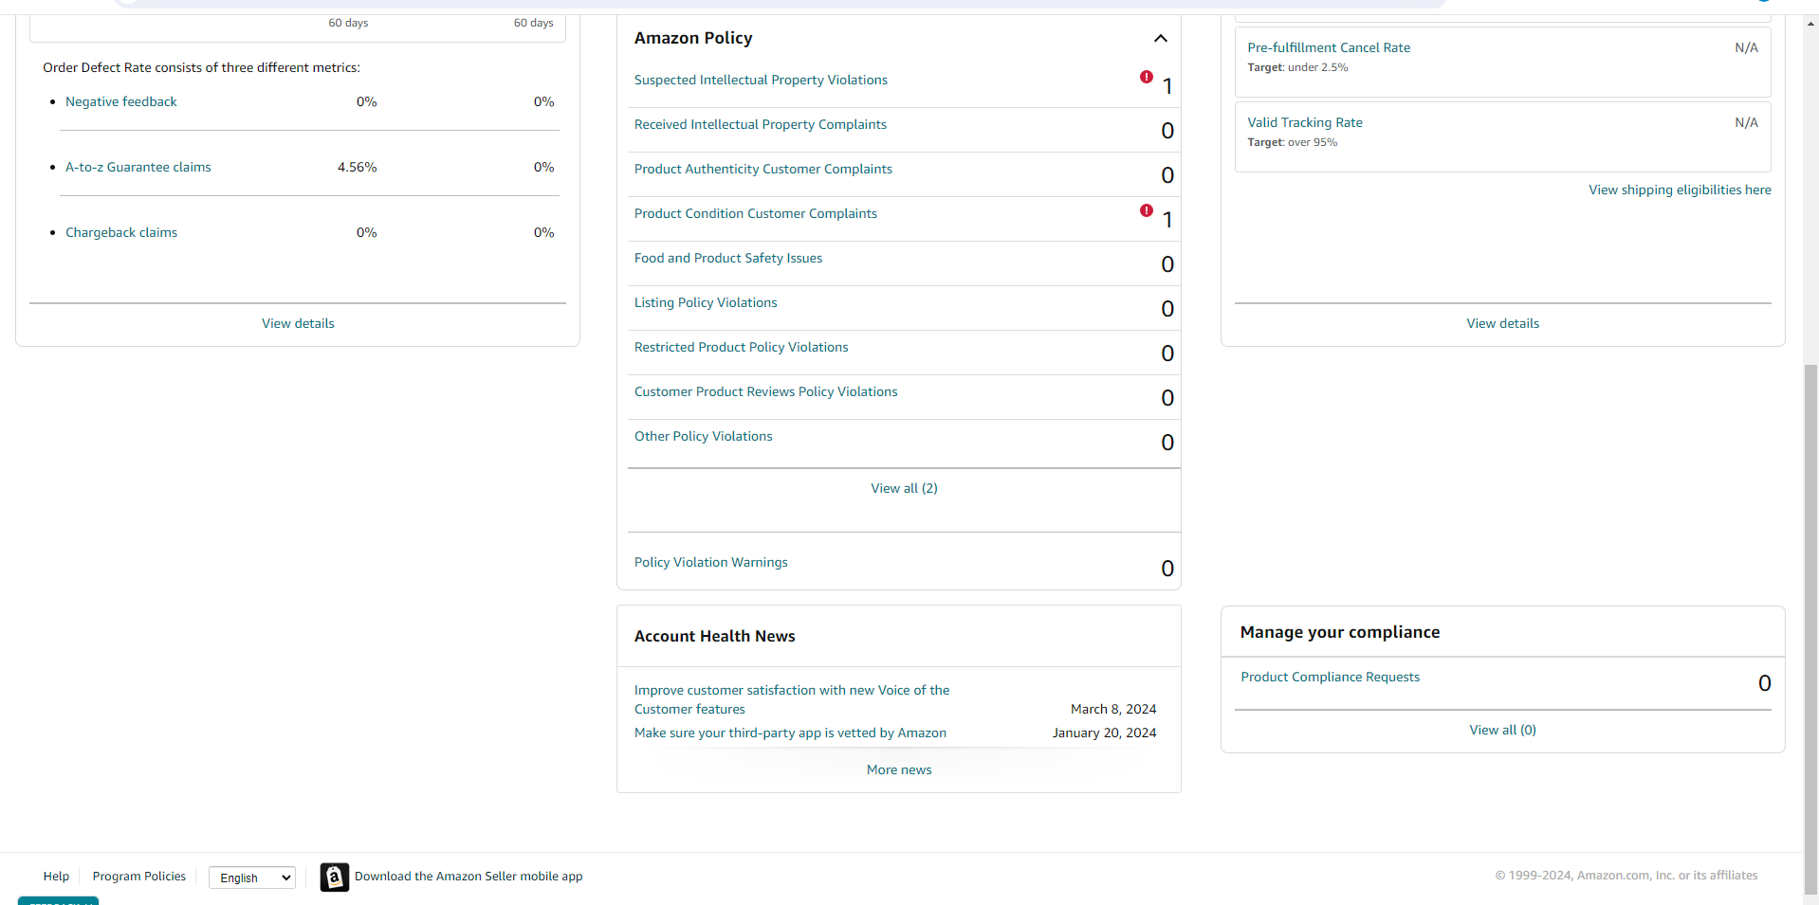The image size is (1819, 905).
Task: Open Suspected Intellectual Property Violations
Action: coord(761,80)
